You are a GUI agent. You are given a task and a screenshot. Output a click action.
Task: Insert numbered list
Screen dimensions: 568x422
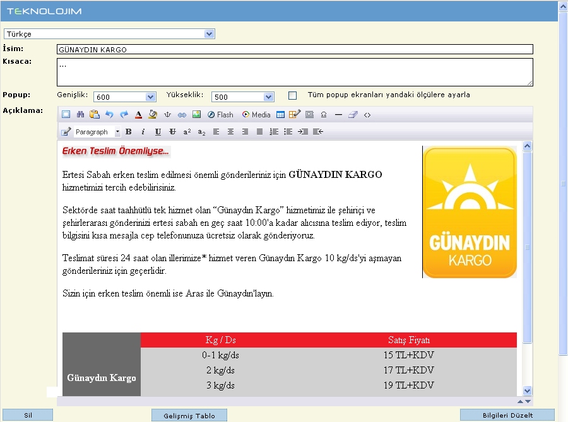point(274,132)
